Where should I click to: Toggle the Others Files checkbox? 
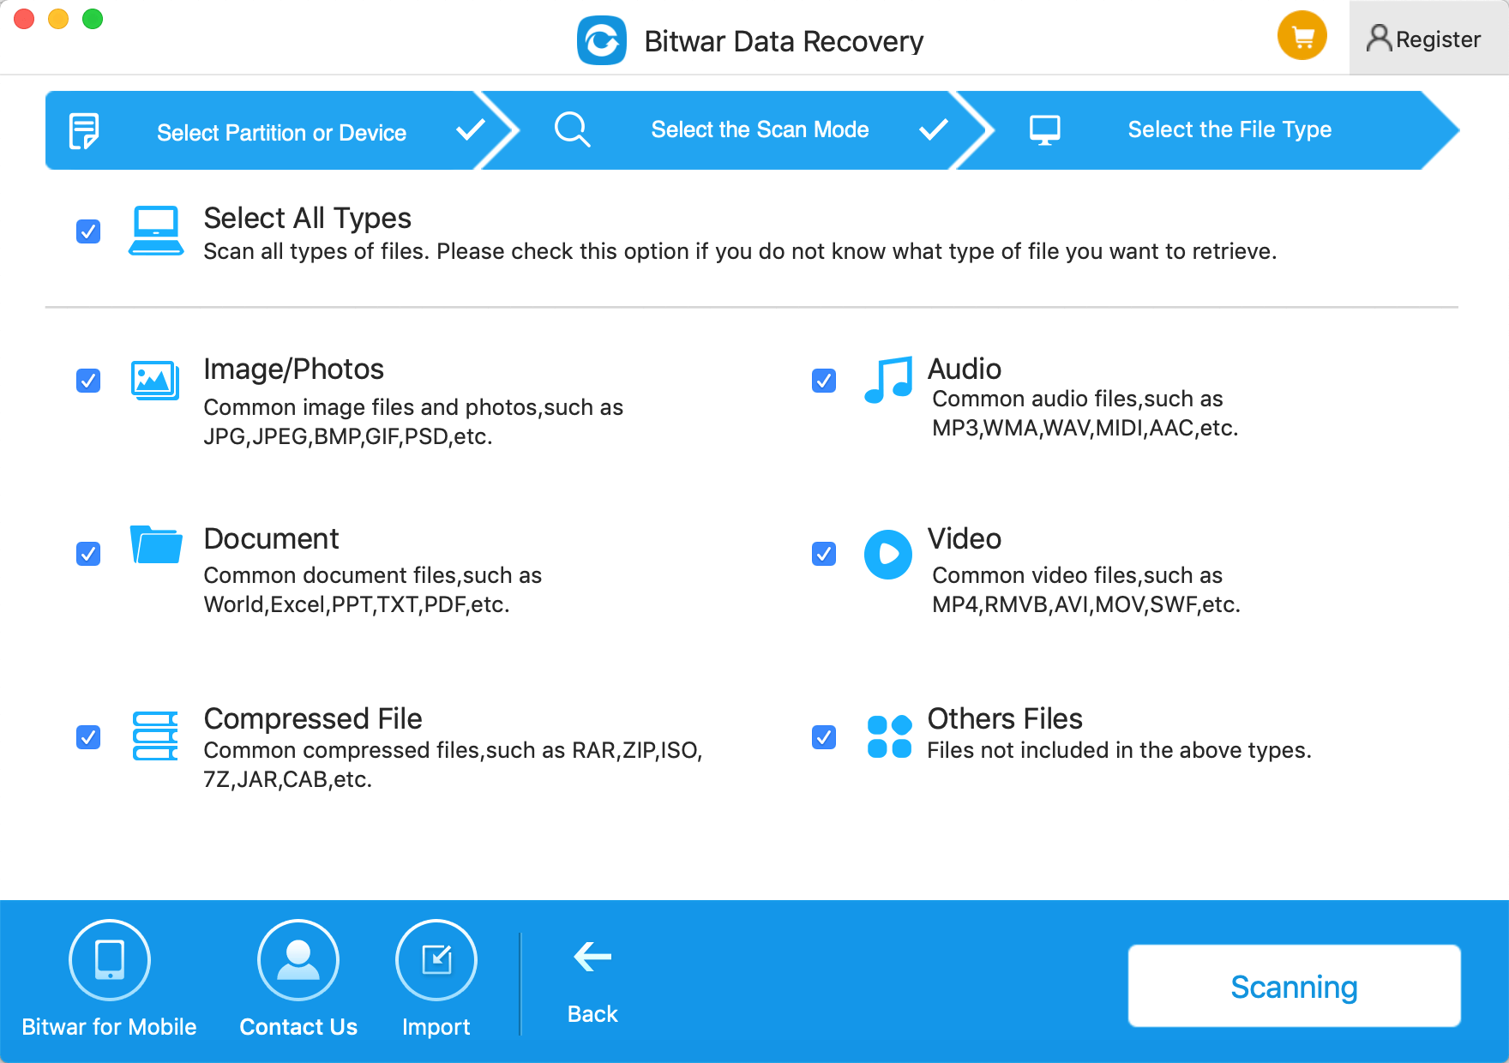(x=824, y=737)
